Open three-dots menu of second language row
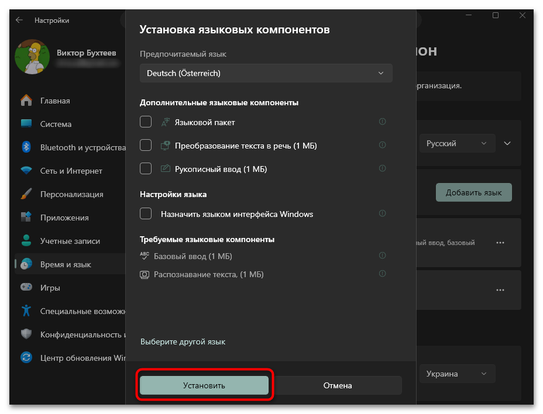Image resolution: width=543 pixels, height=414 pixels. [500, 290]
